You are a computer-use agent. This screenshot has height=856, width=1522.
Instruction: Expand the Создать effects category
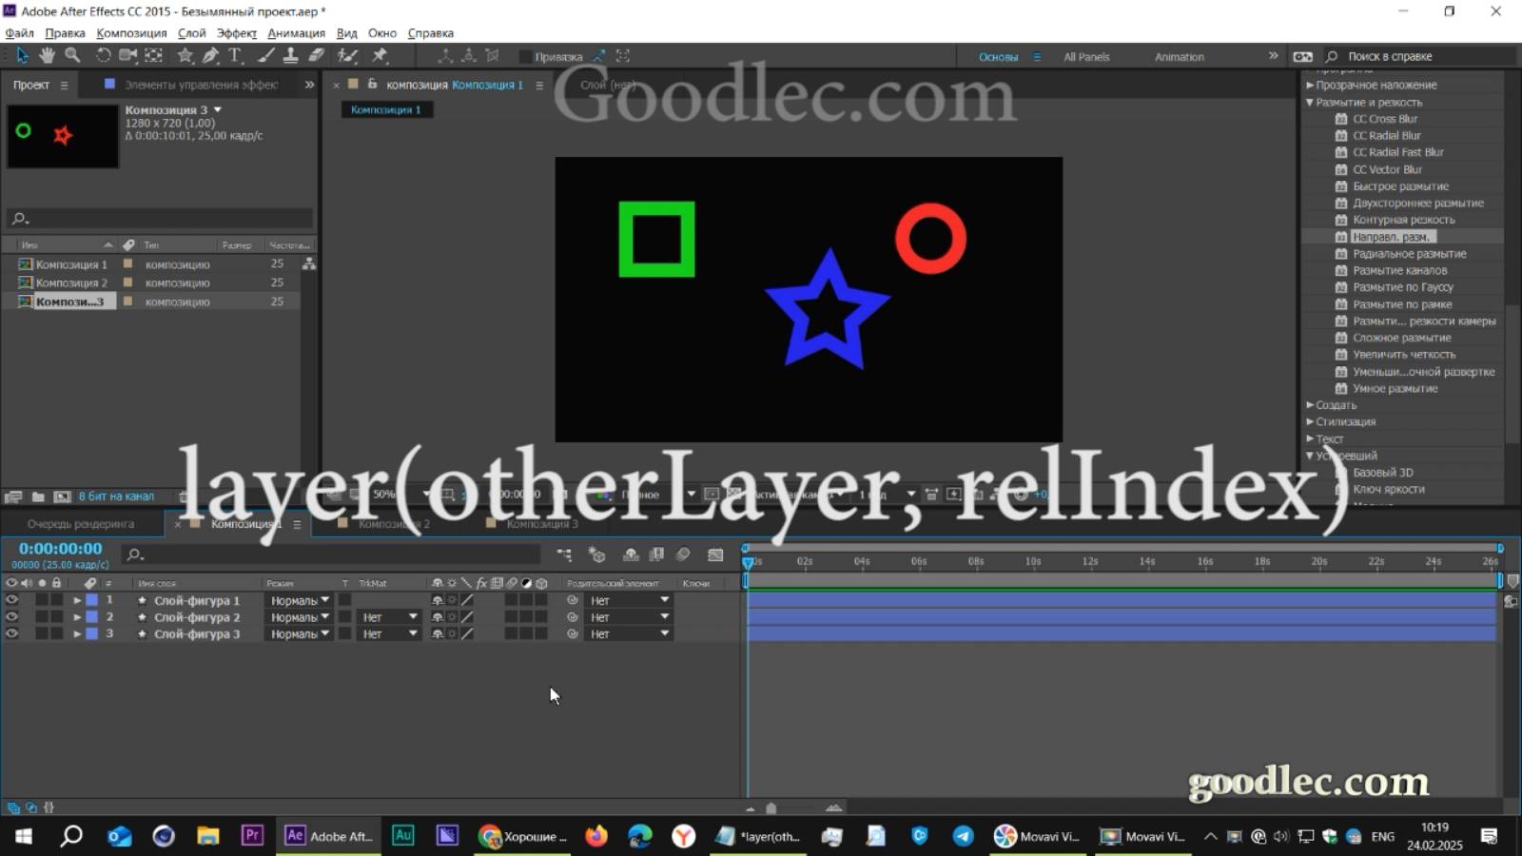click(x=1310, y=405)
